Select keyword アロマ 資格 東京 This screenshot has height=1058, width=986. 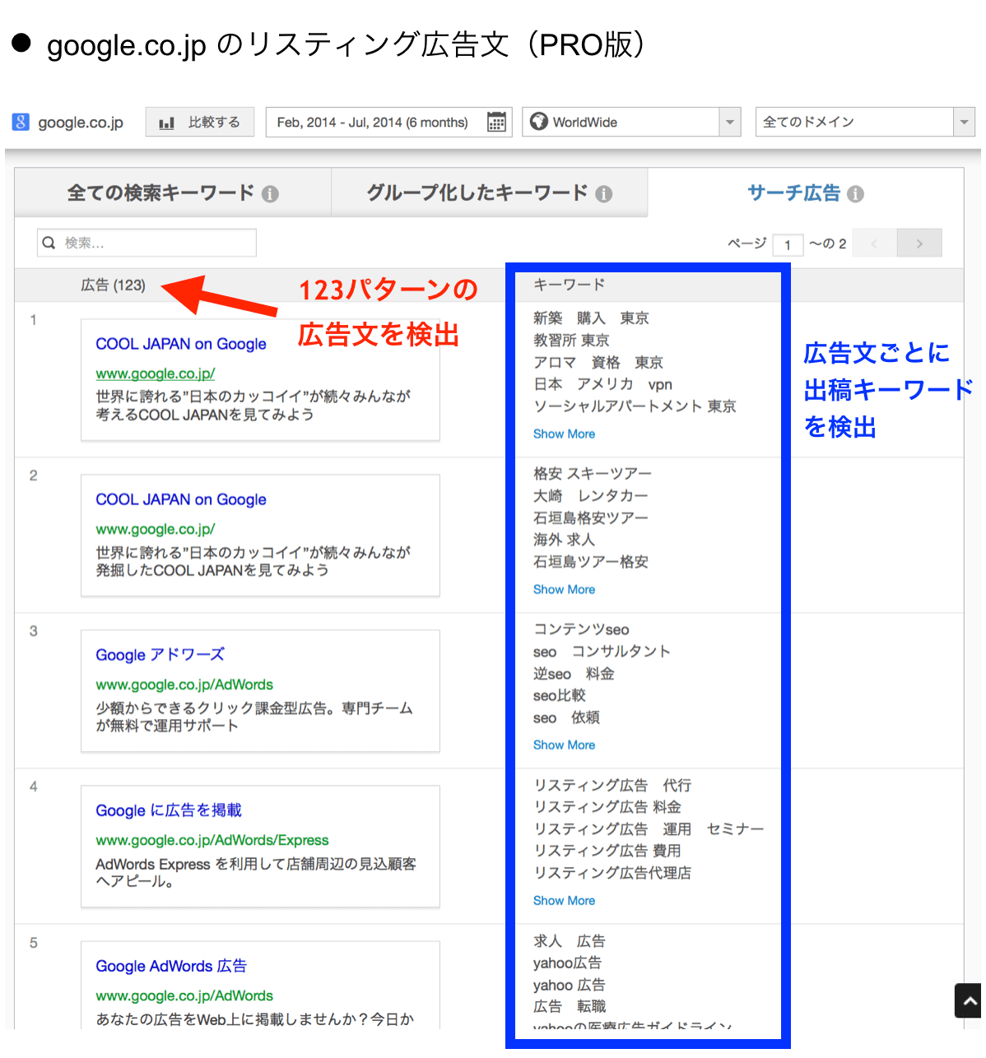[598, 362]
